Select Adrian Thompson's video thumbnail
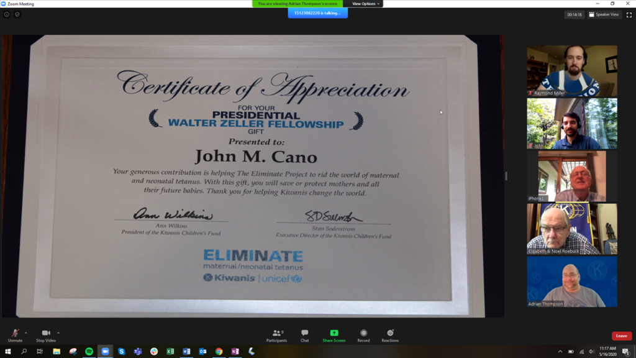 click(572, 282)
